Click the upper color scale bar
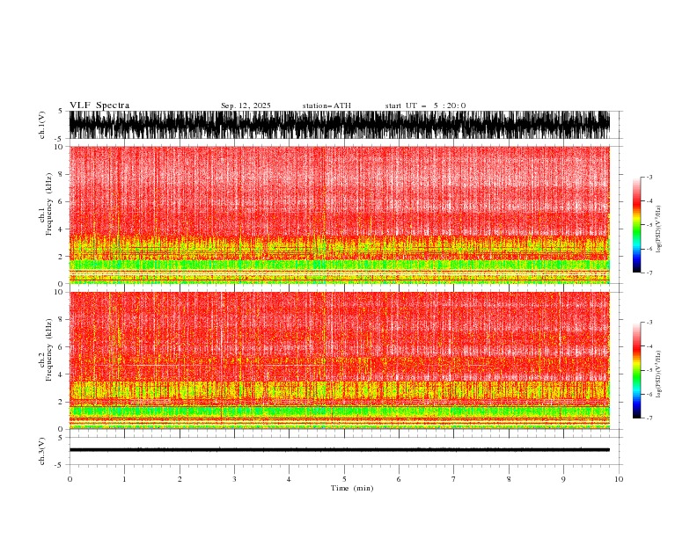This screenshot has height=538, width=697. 636,225
